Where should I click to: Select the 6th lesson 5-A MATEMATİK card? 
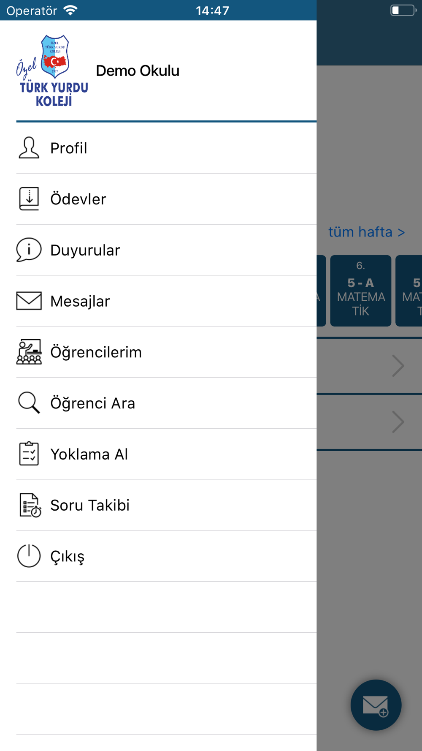pyautogui.click(x=360, y=291)
